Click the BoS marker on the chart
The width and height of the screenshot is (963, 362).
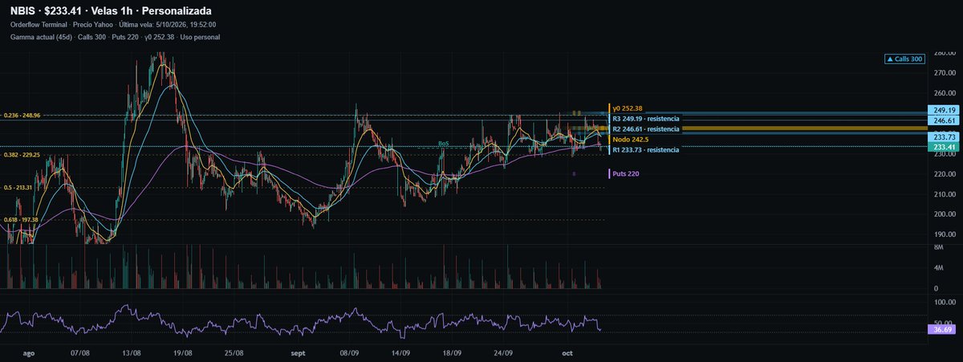tap(442, 144)
